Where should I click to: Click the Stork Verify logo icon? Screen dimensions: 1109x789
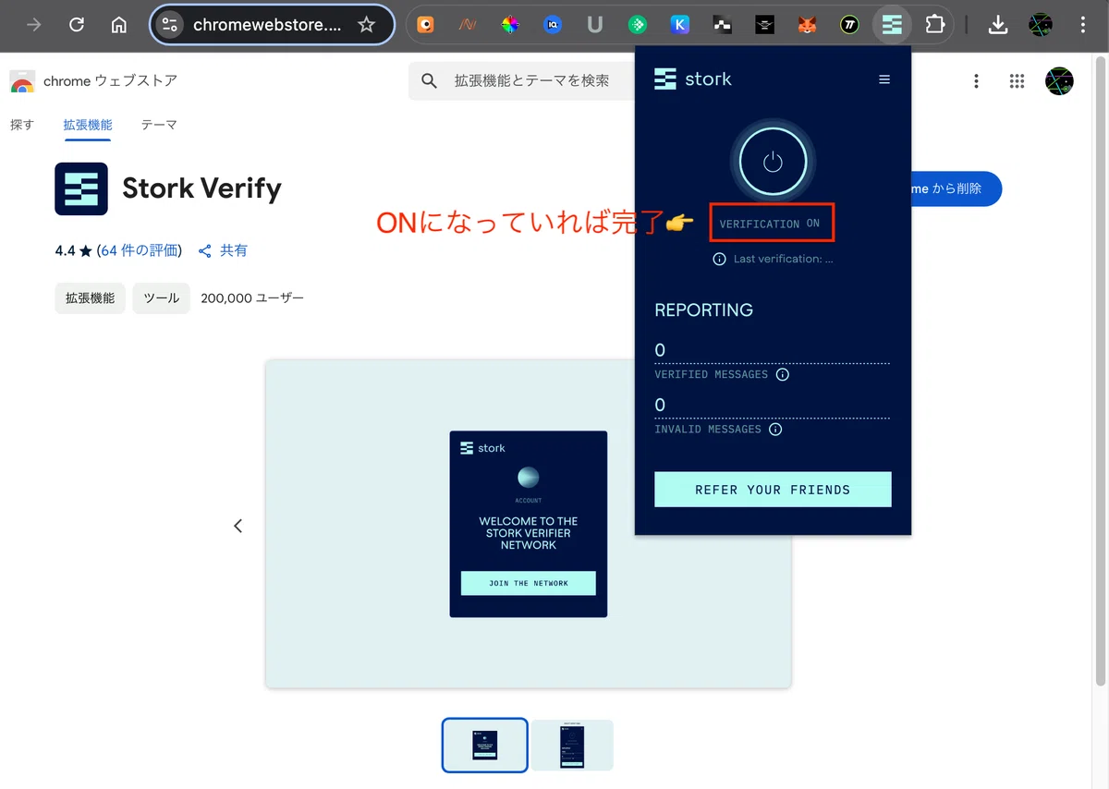click(x=81, y=188)
